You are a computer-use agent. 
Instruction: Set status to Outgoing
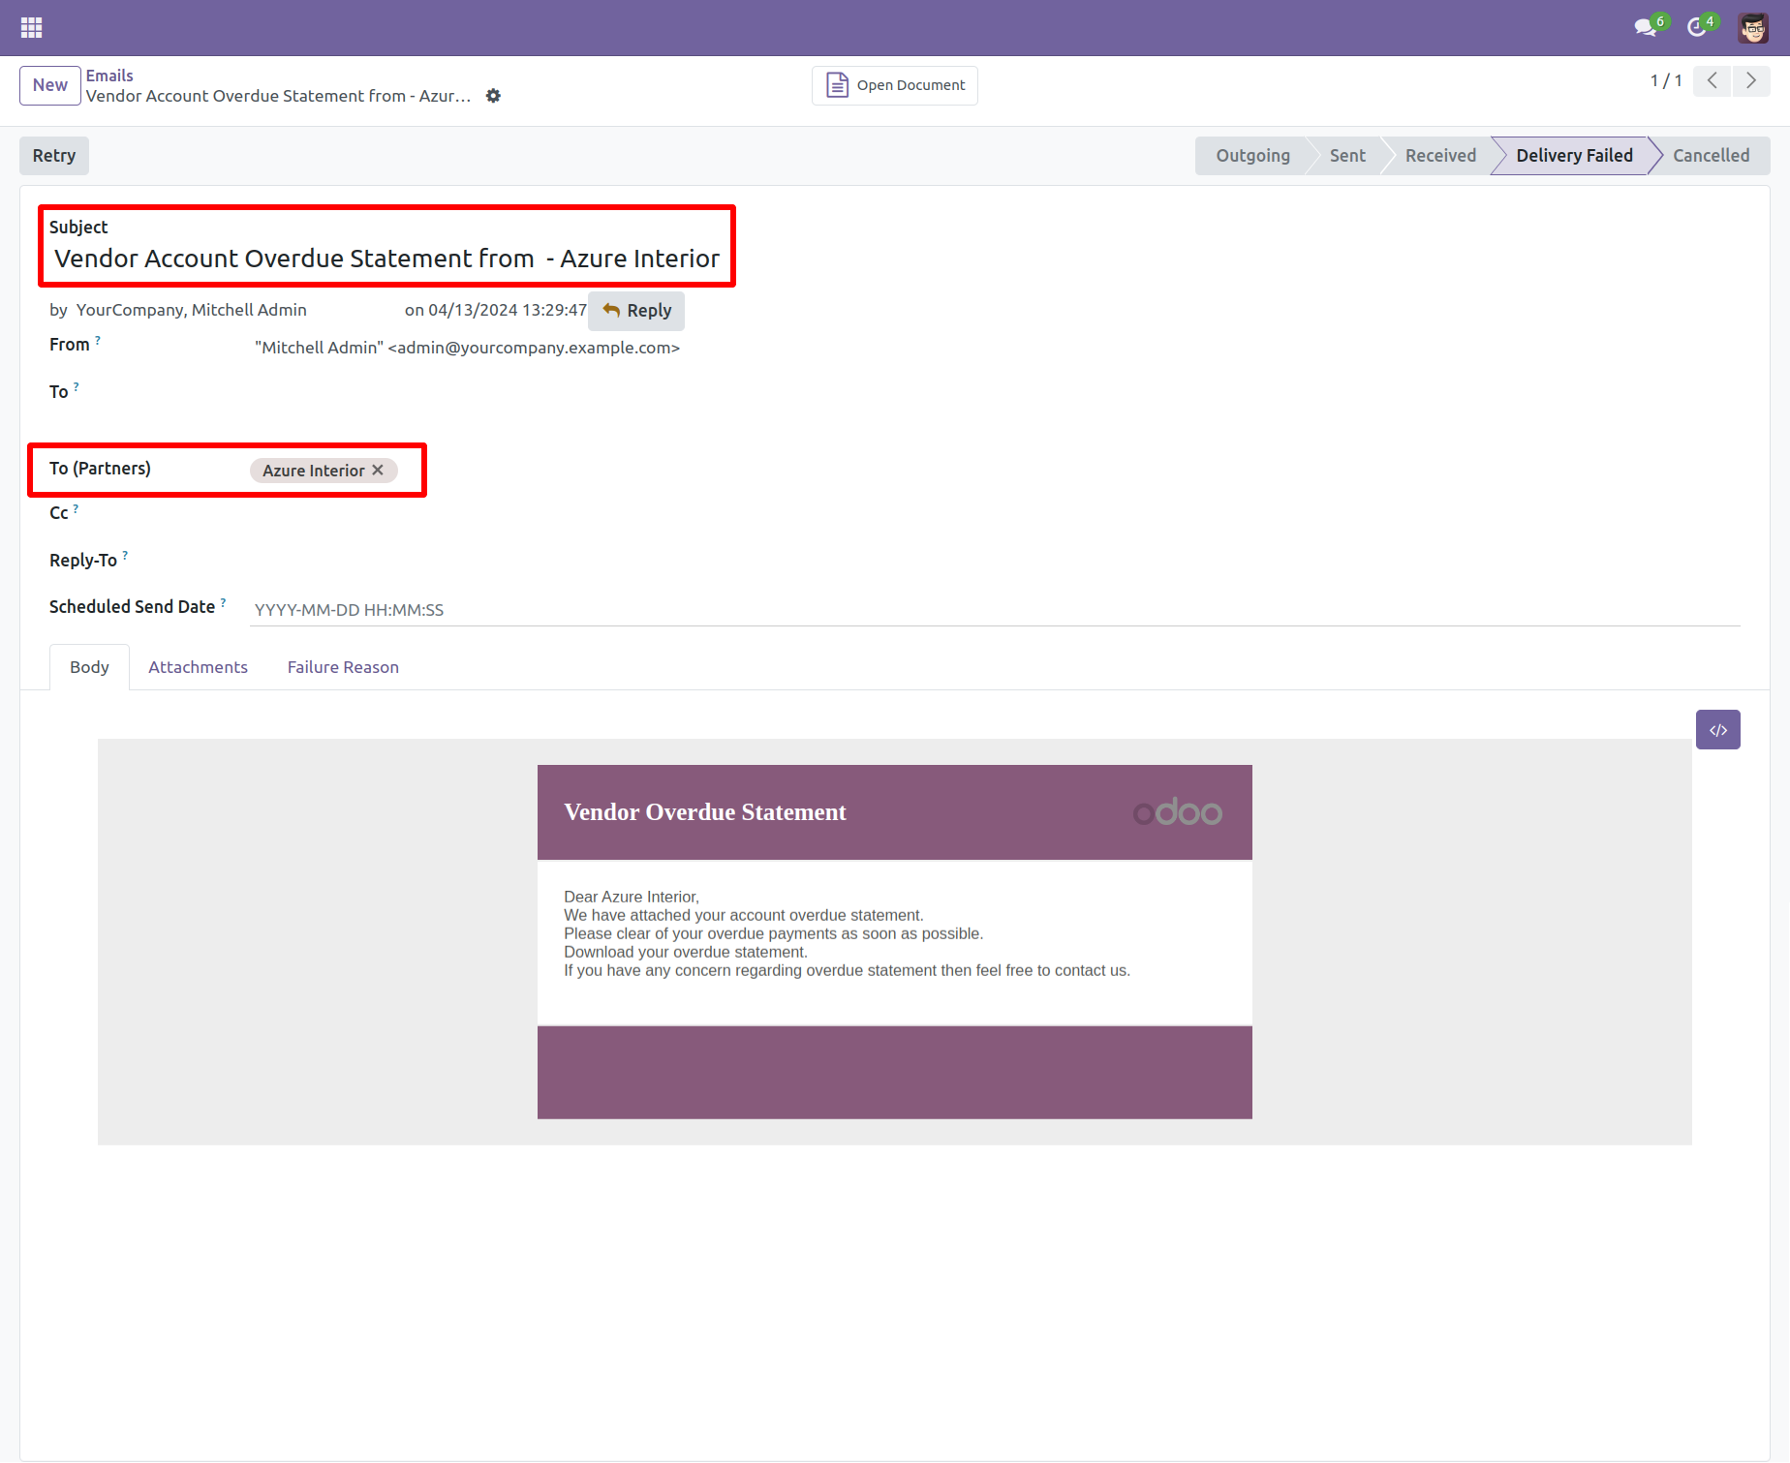tap(1252, 156)
